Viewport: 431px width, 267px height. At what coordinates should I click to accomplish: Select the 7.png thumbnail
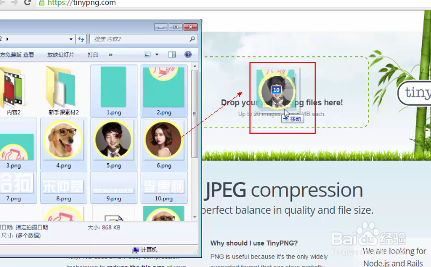[x=17, y=187]
